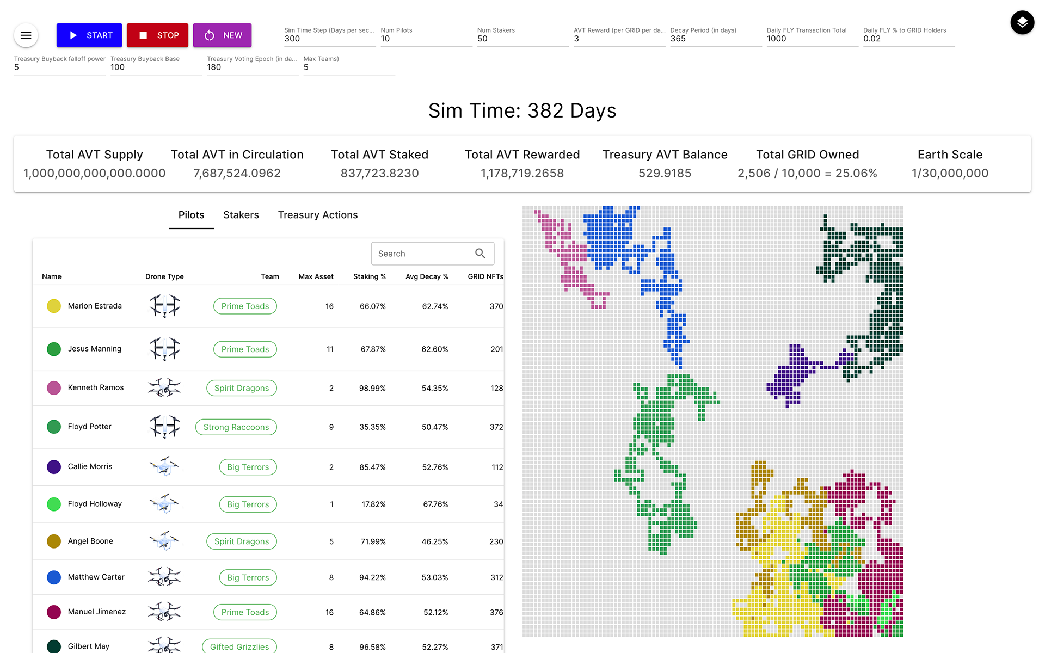Select the Gifted Grizzlies team chip
This screenshot has height=653, width=1045.
click(239, 646)
